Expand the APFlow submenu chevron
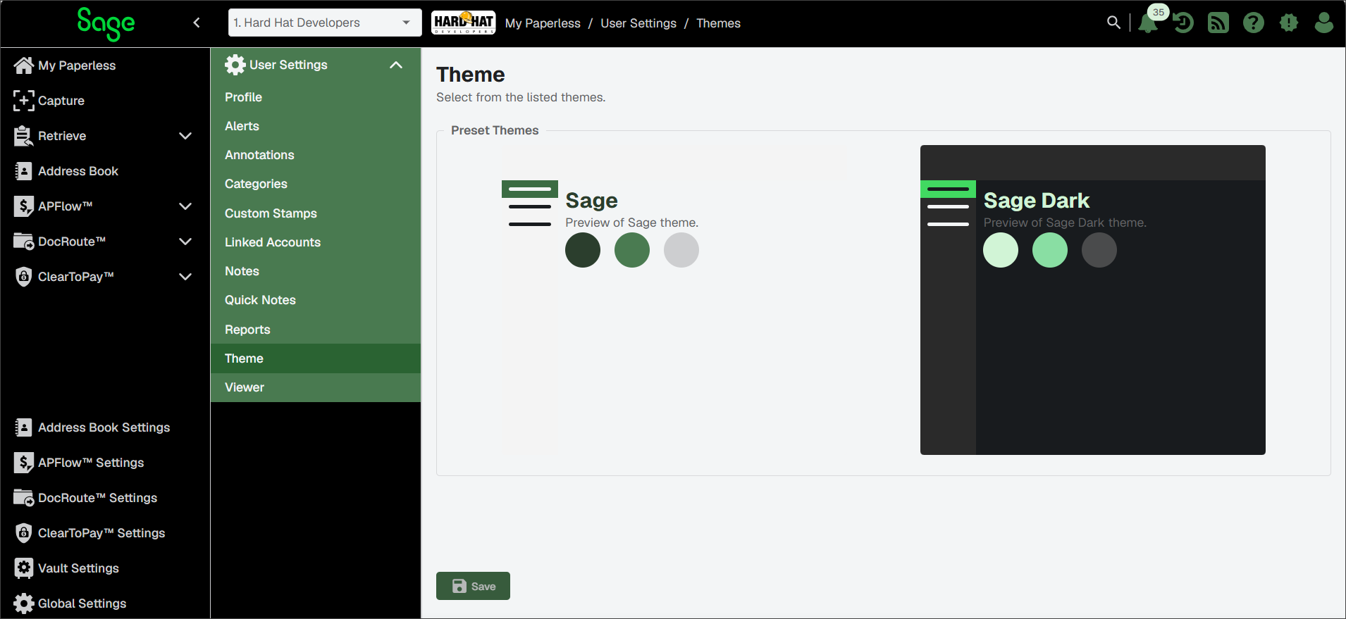 (x=185, y=206)
